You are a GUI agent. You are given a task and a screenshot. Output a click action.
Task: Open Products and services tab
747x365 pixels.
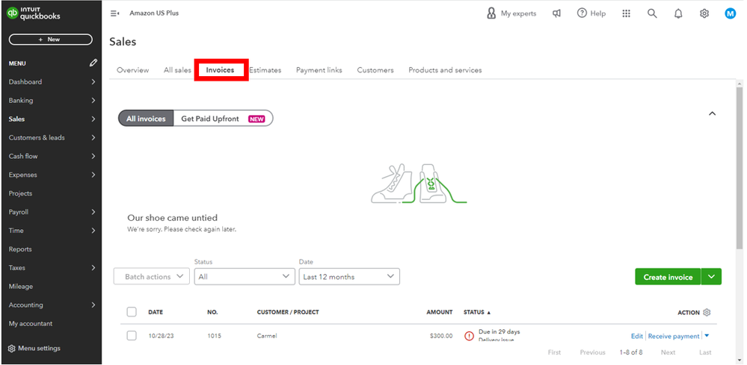pyautogui.click(x=445, y=70)
